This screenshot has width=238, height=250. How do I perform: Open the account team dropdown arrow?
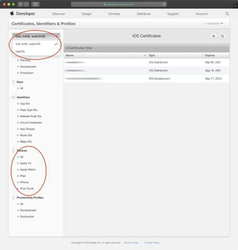click(222, 23)
